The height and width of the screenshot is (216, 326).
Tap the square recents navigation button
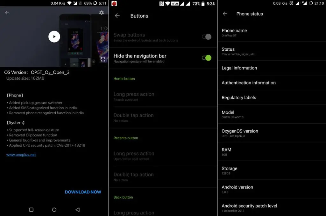pos(31,210)
